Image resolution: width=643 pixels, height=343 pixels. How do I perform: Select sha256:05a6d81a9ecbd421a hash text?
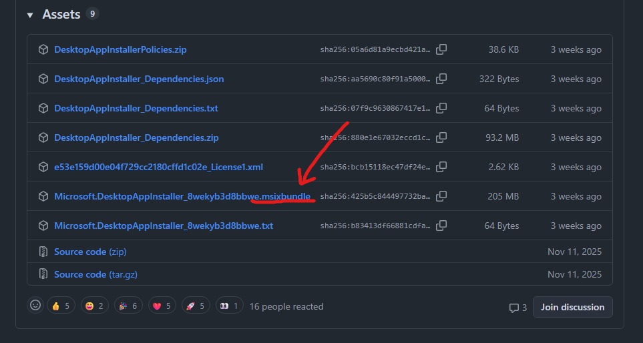point(375,50)
